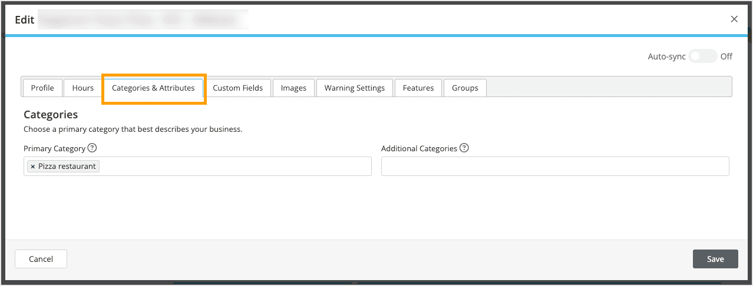Screen dimensions: 753x286
Task: Toggle the Auto-sync switch
Action: pos(702,56)
